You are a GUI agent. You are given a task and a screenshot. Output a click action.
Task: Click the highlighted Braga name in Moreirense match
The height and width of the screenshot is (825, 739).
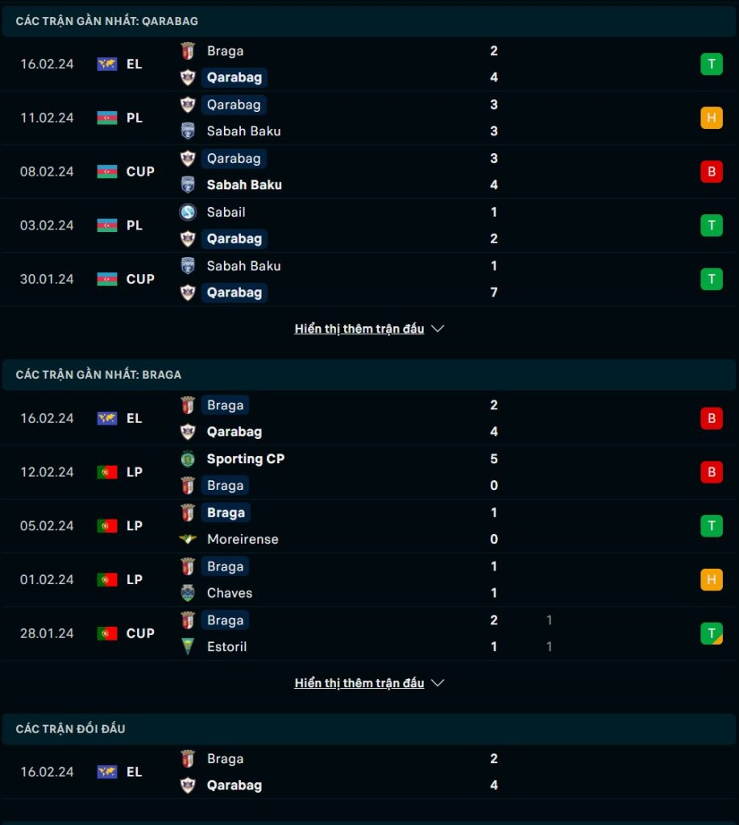tap(226, 512)
